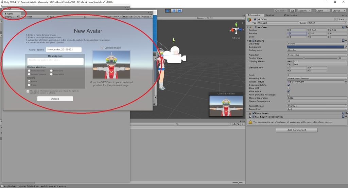Toggle the Camera component enabled checkbox
The width and height of the screenshot is (348, 188).
254,41
